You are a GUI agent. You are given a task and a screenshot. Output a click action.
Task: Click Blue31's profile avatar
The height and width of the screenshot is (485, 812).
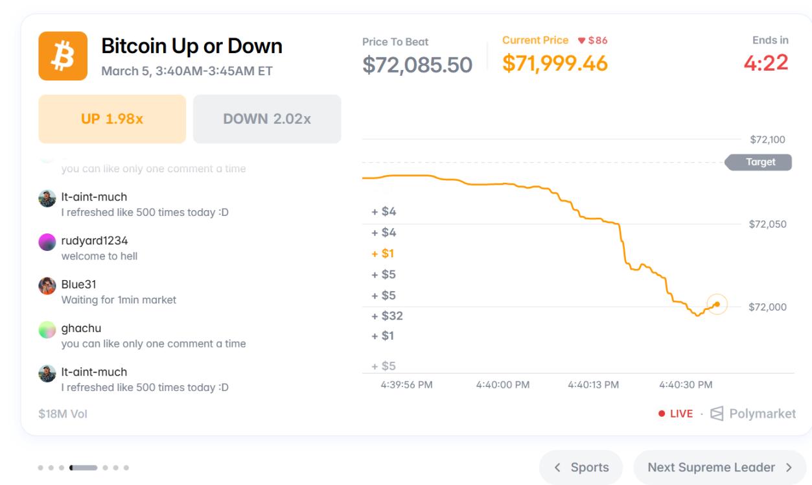[47, 286]
